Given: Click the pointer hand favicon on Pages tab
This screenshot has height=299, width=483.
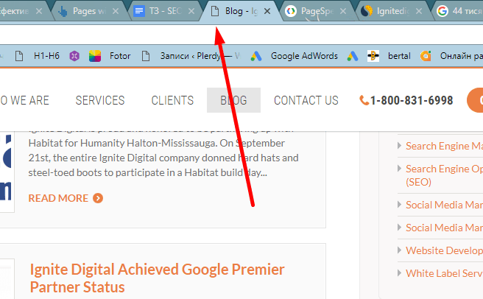Looking at the screenshot, I should coord(63,11).
